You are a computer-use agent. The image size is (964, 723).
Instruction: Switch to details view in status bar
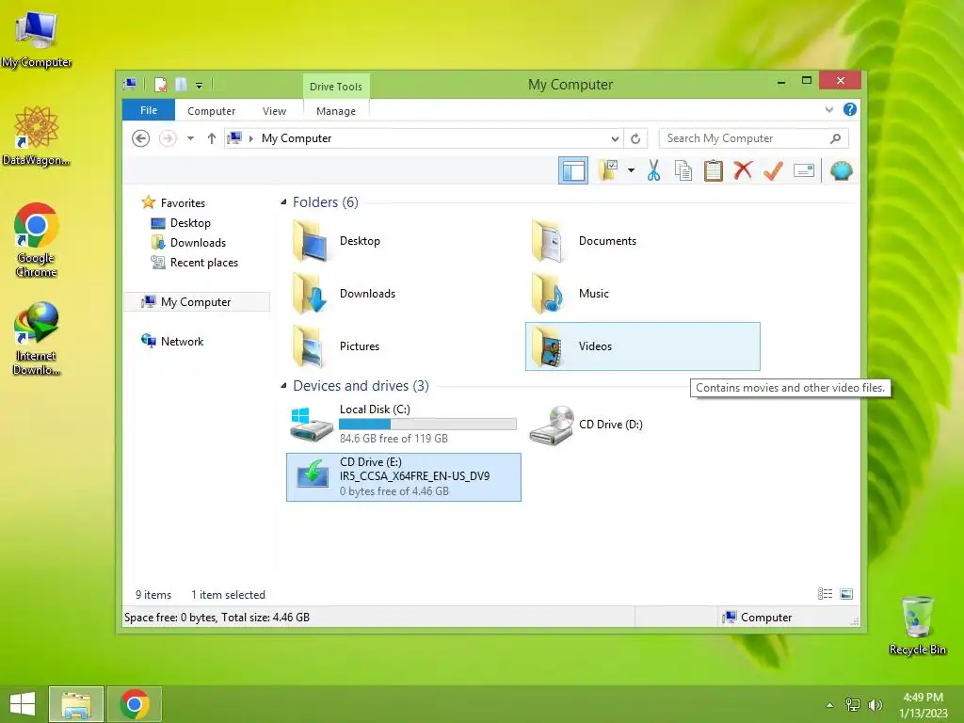click(825, 594)
